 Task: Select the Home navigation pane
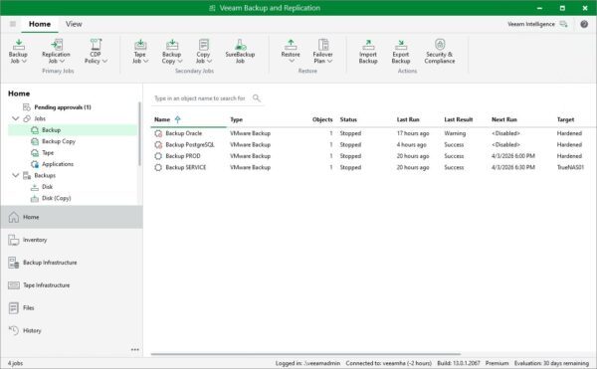pyautogui.click(x=72, y=217)
